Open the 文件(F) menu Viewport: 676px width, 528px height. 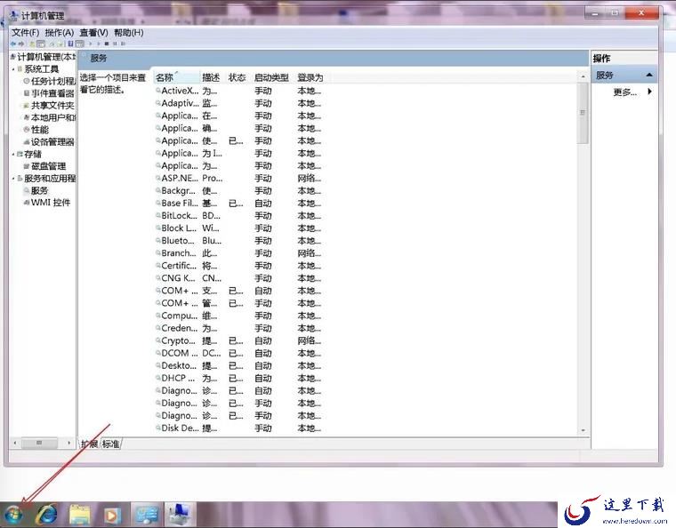pos(26,32)
